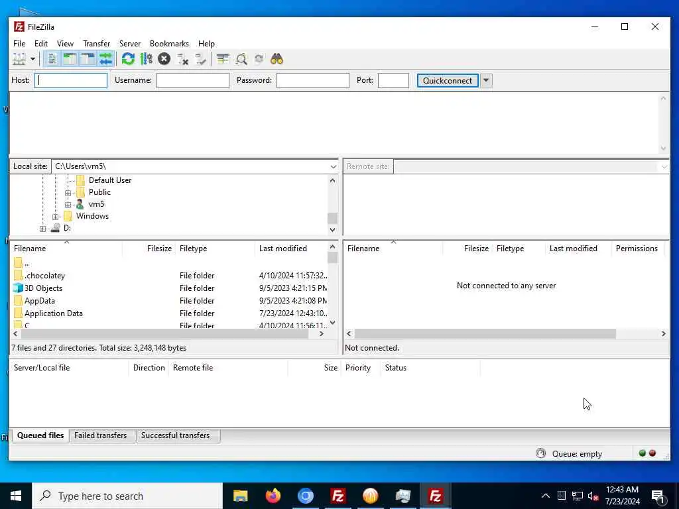Select the .chocolatey folder
This screenshot has height=509, width=679.
tap(169, 276)
